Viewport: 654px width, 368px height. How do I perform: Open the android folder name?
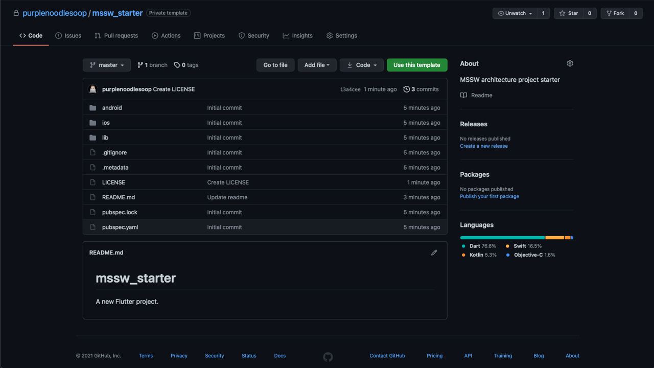pyautogui.click(x=112, y=108)
